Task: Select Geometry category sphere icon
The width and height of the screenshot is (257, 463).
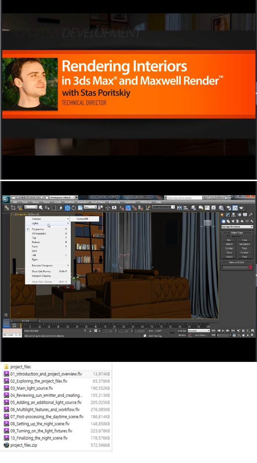Action: pos(223,221)
